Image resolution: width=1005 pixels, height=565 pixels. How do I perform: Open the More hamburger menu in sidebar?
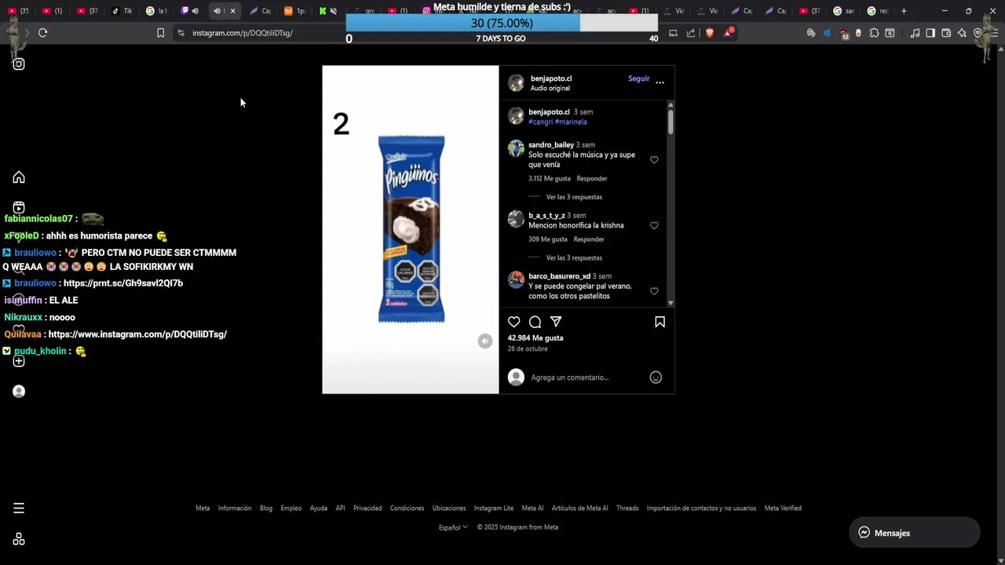click(19, 508)
